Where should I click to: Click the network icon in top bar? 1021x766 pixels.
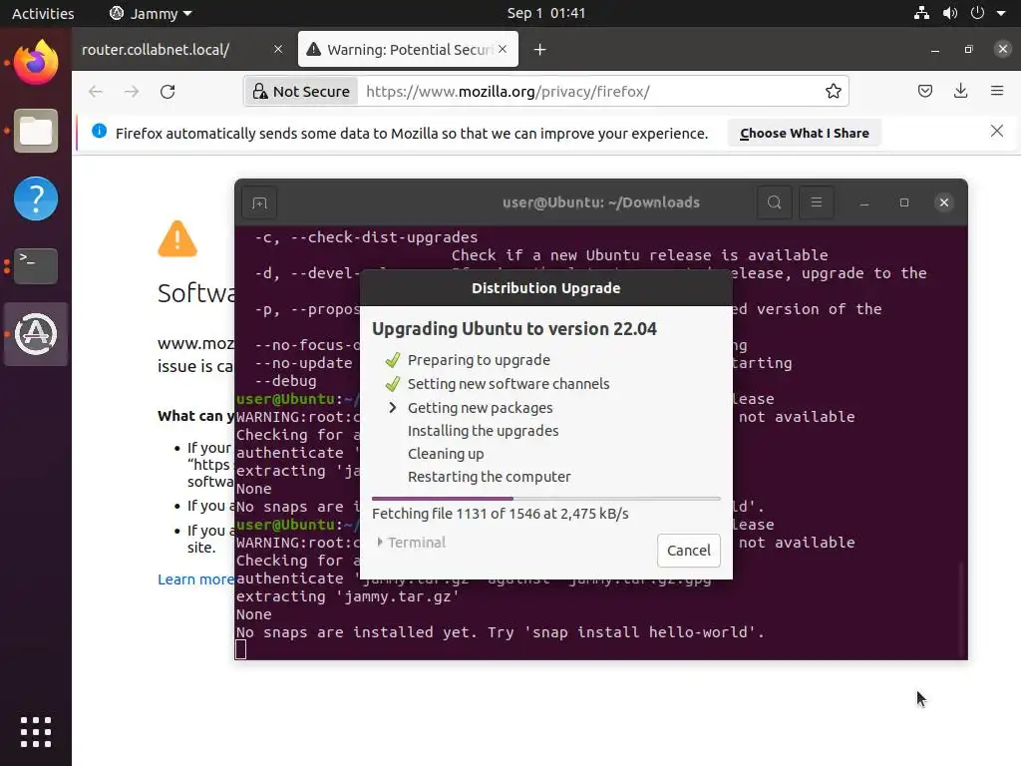pyautogui.click(x=921, y=13)
